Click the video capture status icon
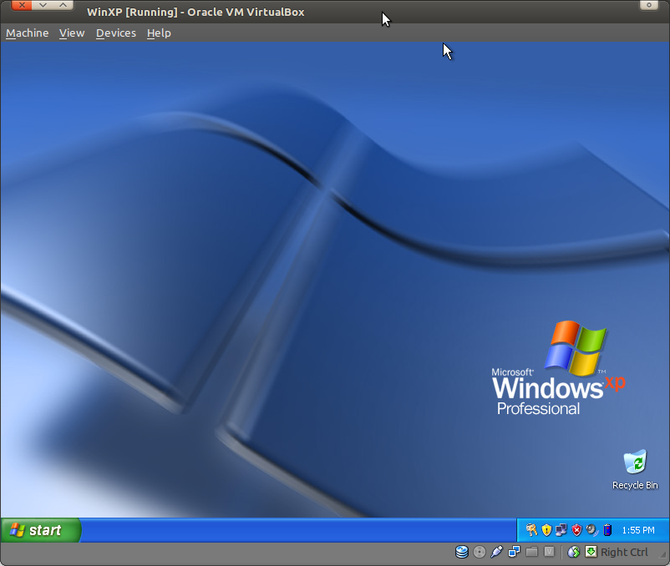The image size is (670, 566). pos(549,552)
